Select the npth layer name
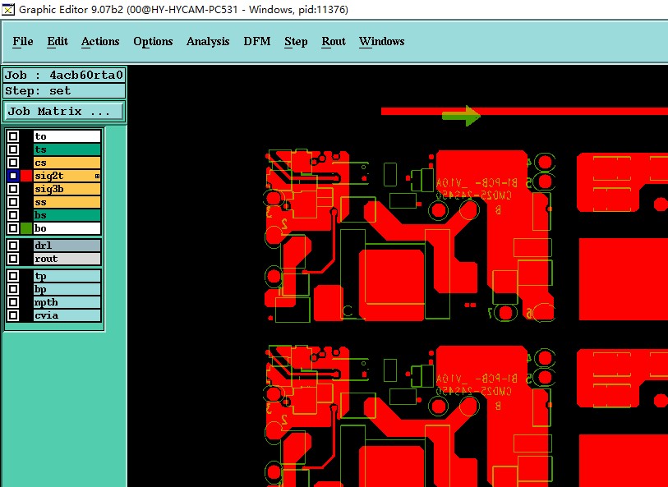The width and height of the screenshot is (668, 487). point(67,303)
